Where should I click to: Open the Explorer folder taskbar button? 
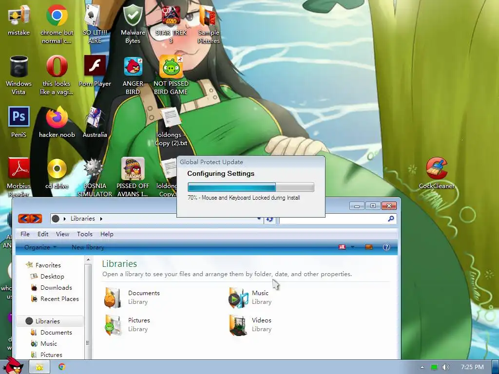(x=39, y=367)
